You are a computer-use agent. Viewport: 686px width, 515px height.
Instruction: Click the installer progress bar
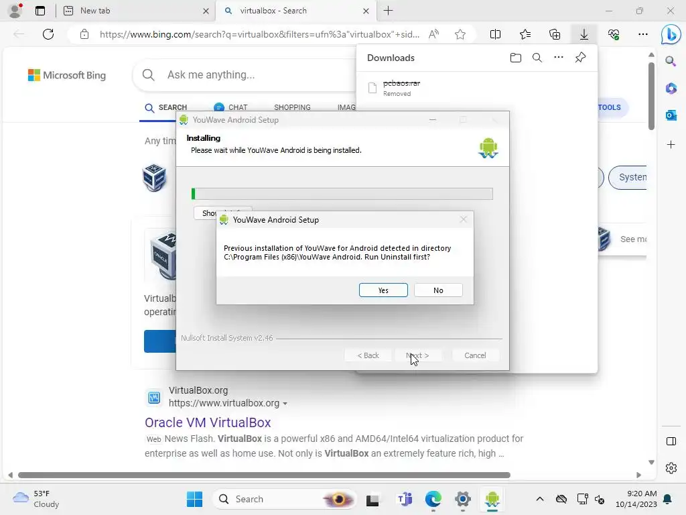coord(342,194)
